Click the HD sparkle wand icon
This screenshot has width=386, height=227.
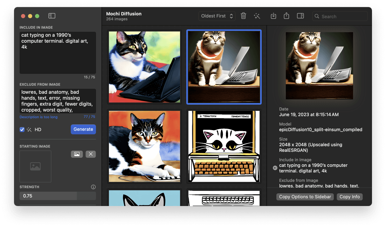point(29,130)
